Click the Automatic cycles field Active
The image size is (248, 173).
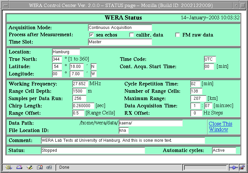(224, 150)
